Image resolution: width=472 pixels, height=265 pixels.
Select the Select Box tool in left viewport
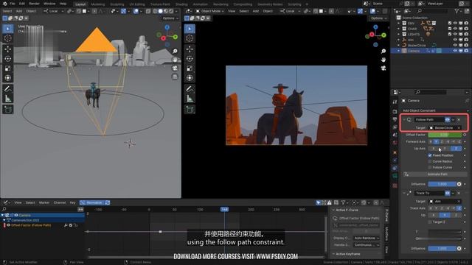(x=8, y=29)
